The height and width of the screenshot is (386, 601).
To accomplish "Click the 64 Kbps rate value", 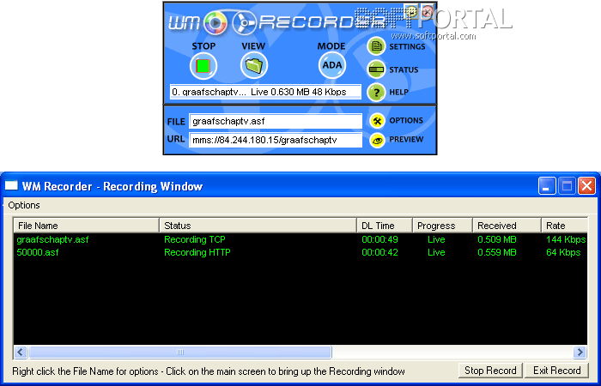I will tap(563, 253).
